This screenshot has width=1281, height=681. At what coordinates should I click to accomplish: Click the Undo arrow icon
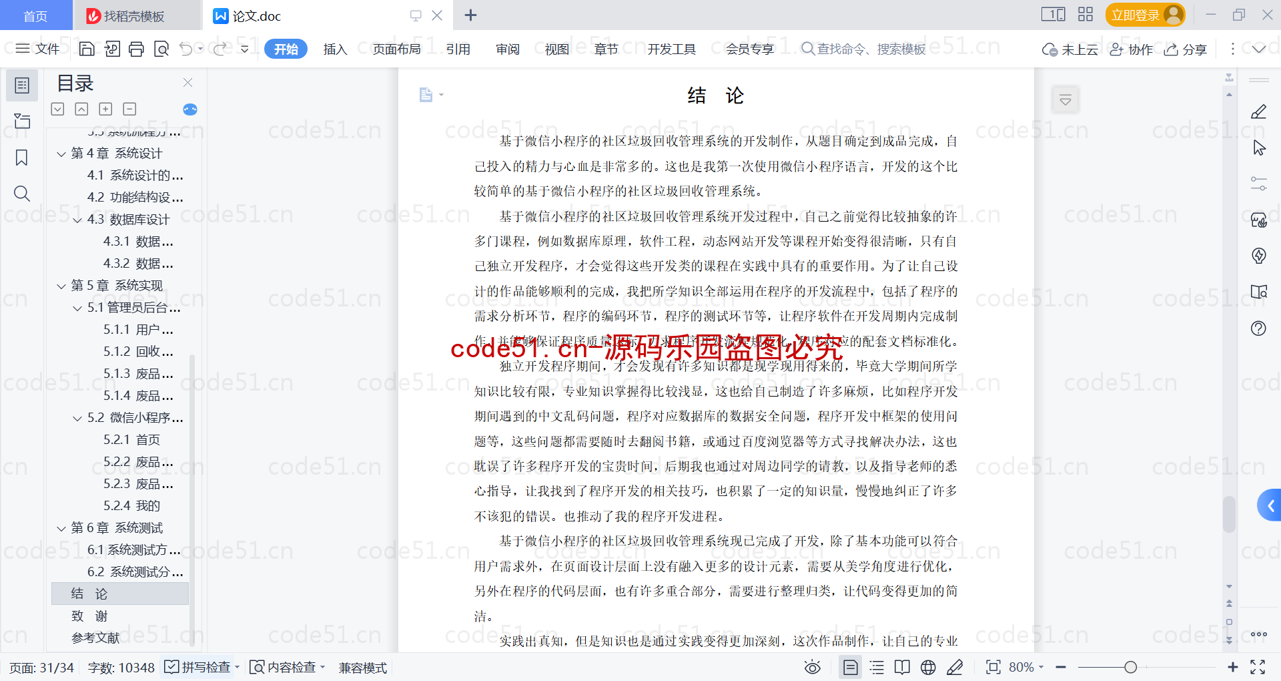tap(186, 49)
